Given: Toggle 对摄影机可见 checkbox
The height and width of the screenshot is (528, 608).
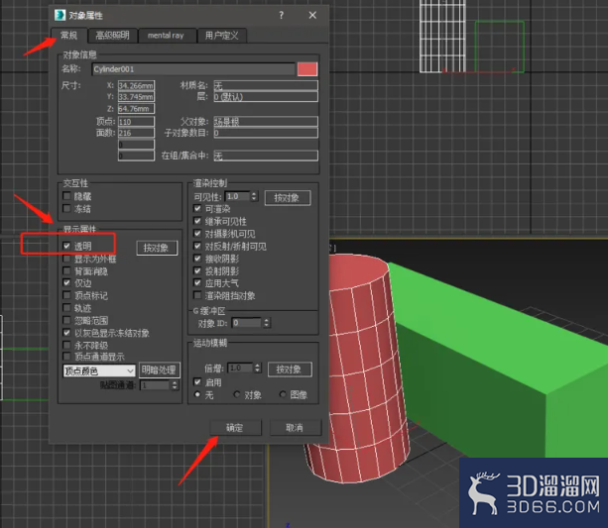Looking at the screenshot, I should tap(197, 233).
